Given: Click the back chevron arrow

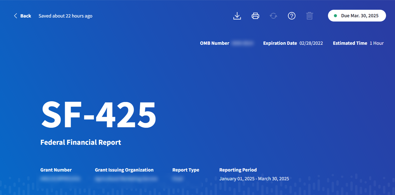Looking at the screenshot, I should point(16,16).
